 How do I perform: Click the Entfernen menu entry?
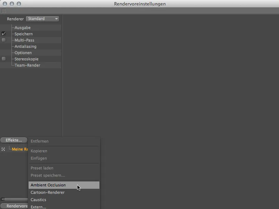(x=64, y=141)
